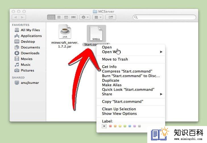Viewport: 207px width, 143px height.
Task: Choose Burn "Start.command" to Disc
Action: (x=131, y=76)
